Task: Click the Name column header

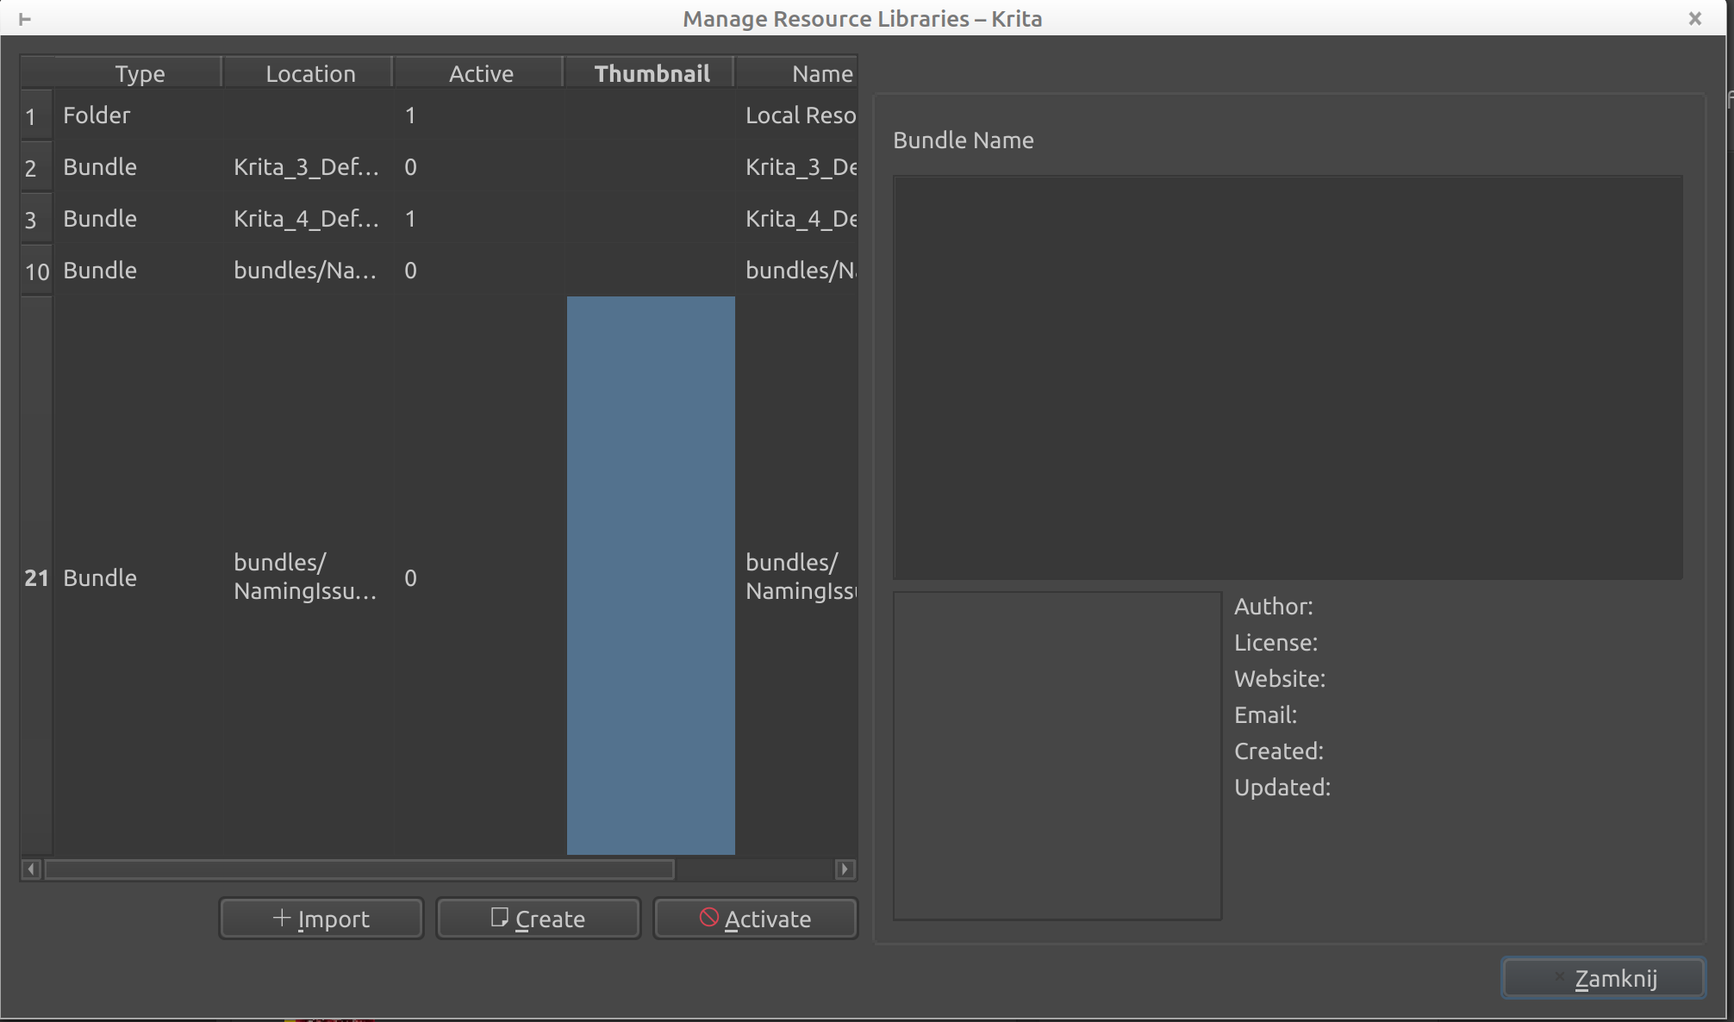Action: [x=821, y=74]
